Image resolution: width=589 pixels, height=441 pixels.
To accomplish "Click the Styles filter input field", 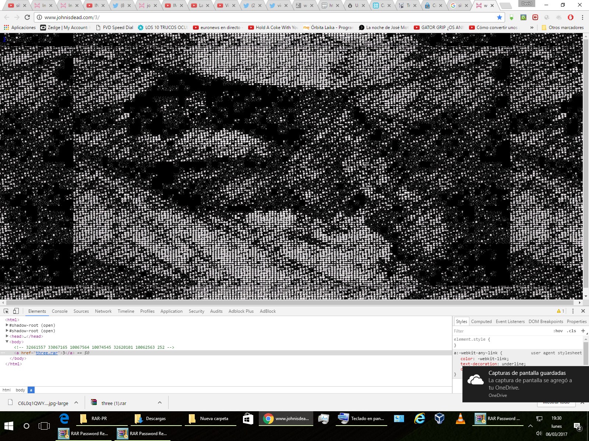I will (x=501, y=331).
